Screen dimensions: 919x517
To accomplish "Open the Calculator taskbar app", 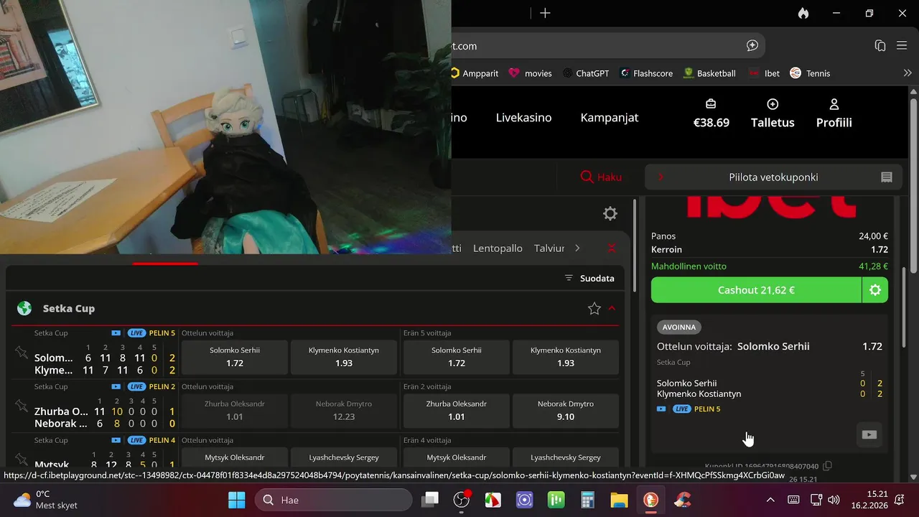I will [x=588, y=500].
